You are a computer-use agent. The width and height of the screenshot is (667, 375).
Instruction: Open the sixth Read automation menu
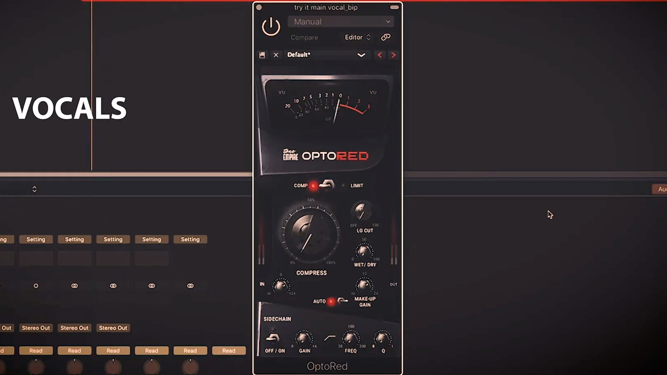pyautogui.click(x=229, y=351)
